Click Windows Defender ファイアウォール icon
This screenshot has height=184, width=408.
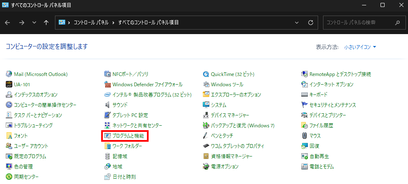[108, 84]
